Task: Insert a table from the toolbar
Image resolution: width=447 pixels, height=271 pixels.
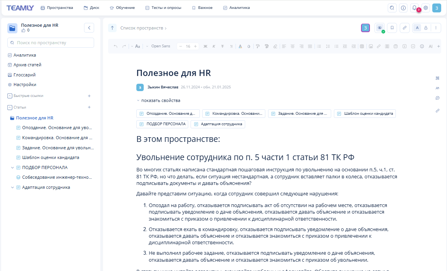Action: tap(362, 46)
